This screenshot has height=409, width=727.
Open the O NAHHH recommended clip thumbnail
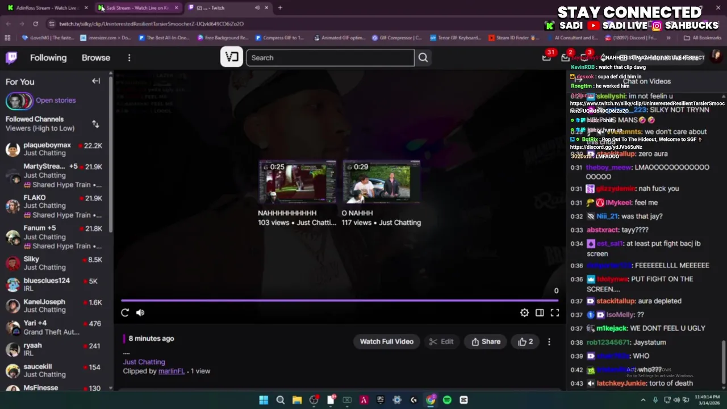pos(381,182)
